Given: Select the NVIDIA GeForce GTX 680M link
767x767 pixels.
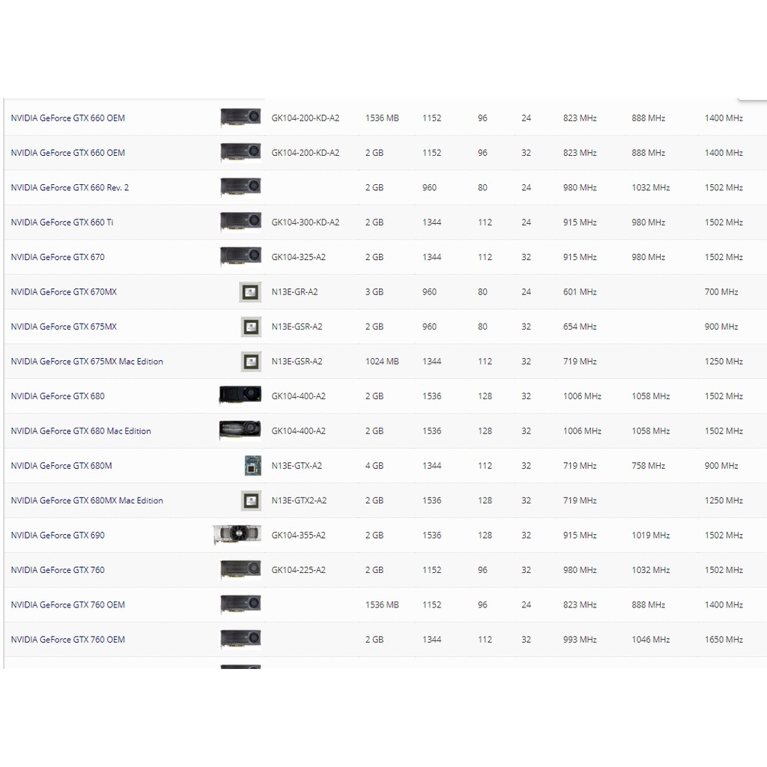Looking at the screenshot, I should pos(61,466).
